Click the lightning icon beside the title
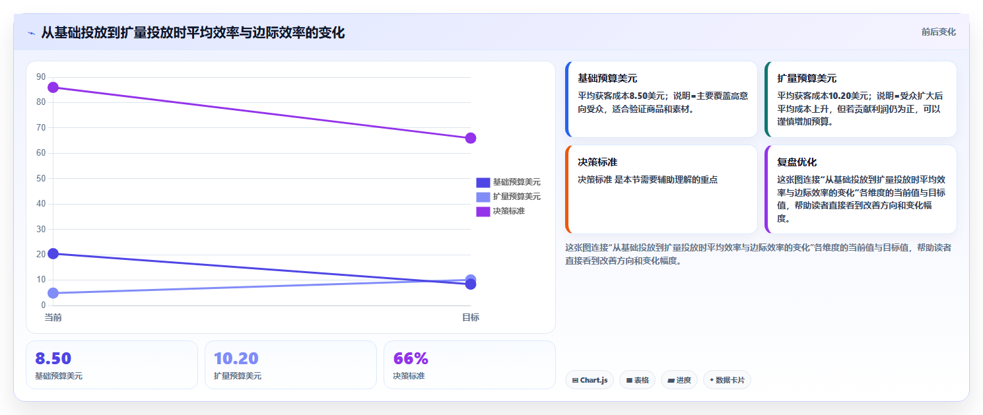 pos(31,33)
